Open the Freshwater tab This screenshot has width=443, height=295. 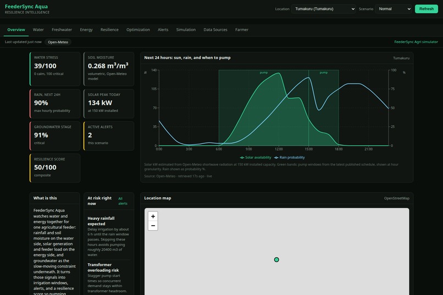(x=62, y=30)
